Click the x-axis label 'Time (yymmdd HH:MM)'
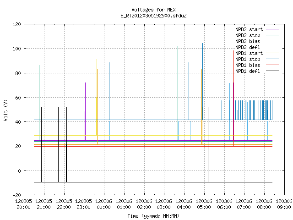Screen dimensions: 293x220 tap(153, 216)
